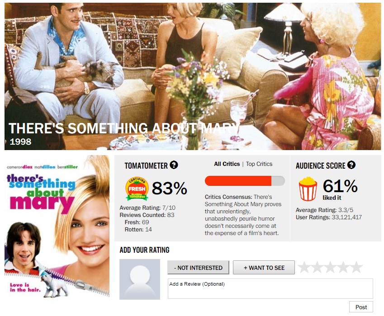Click the Certified Fresh badge icon

[x=137, y=189]
